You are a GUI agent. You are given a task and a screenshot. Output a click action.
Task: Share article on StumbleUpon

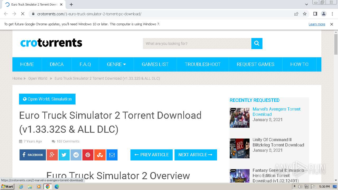click(x=100, y=155)
